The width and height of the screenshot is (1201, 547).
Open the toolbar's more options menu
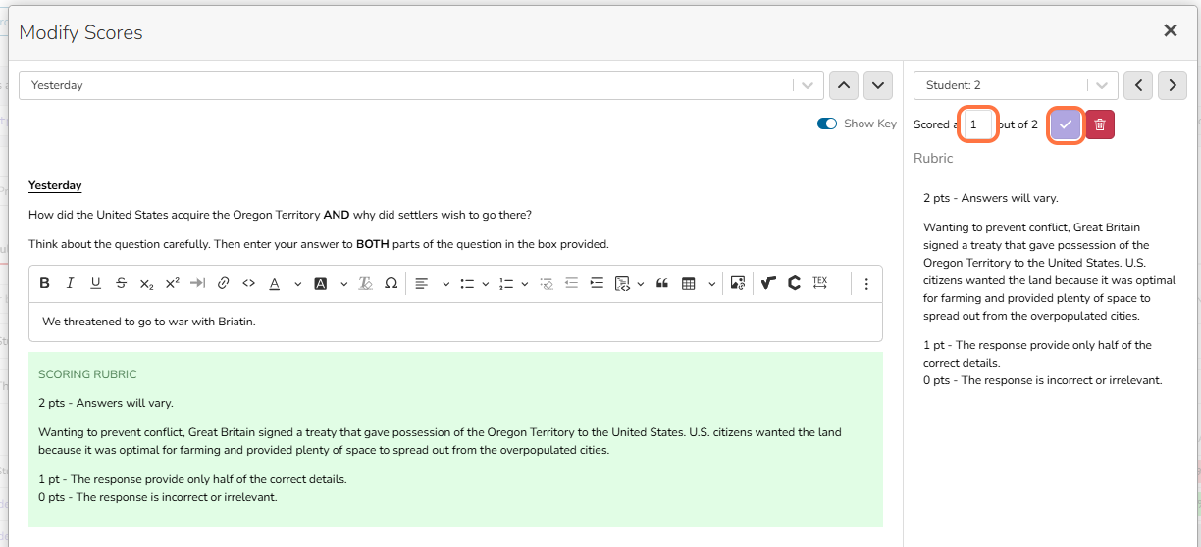coord(866,284)
